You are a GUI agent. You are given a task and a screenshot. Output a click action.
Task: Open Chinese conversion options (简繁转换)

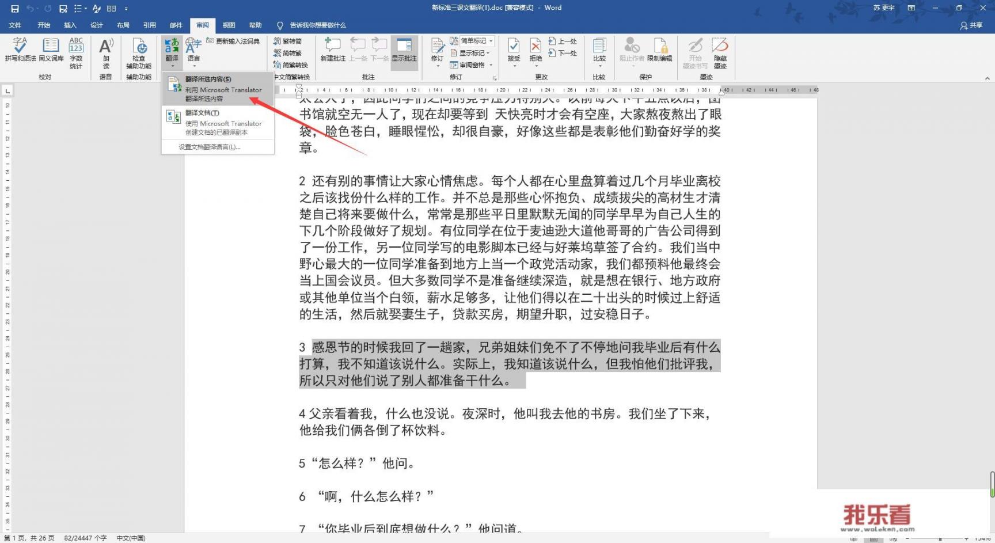point(291,65)
